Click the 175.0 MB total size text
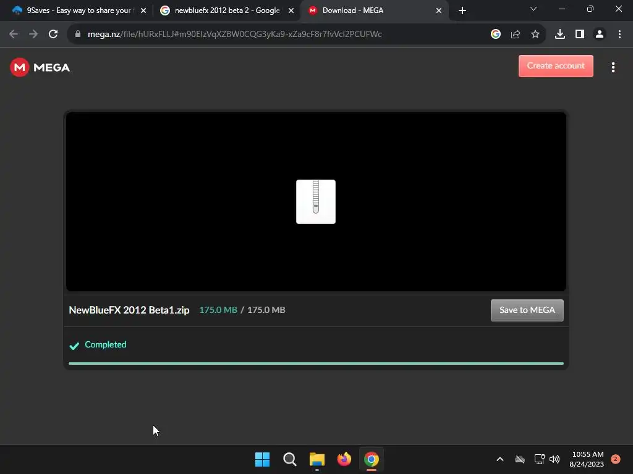Screen dimensions: 633x474 tap(266, 310)
